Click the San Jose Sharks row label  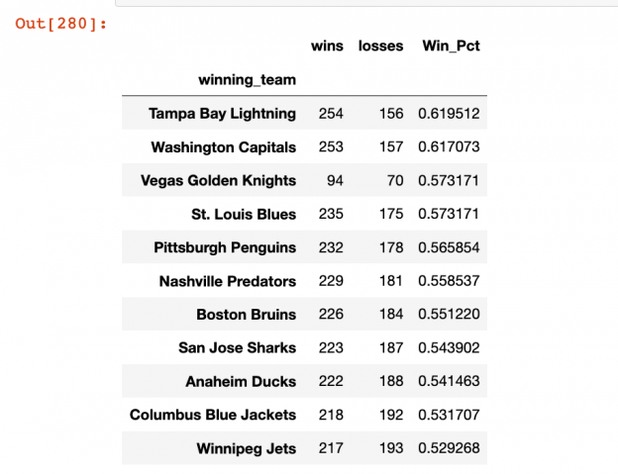coord(237,348)
